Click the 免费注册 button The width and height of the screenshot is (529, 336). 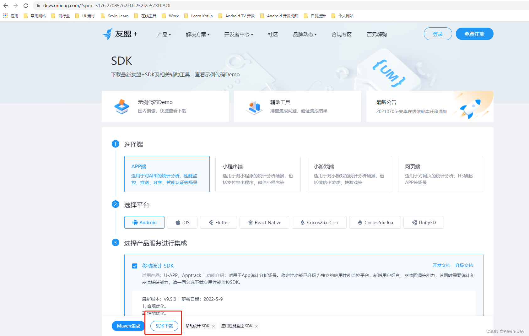(x=475, y=34)
